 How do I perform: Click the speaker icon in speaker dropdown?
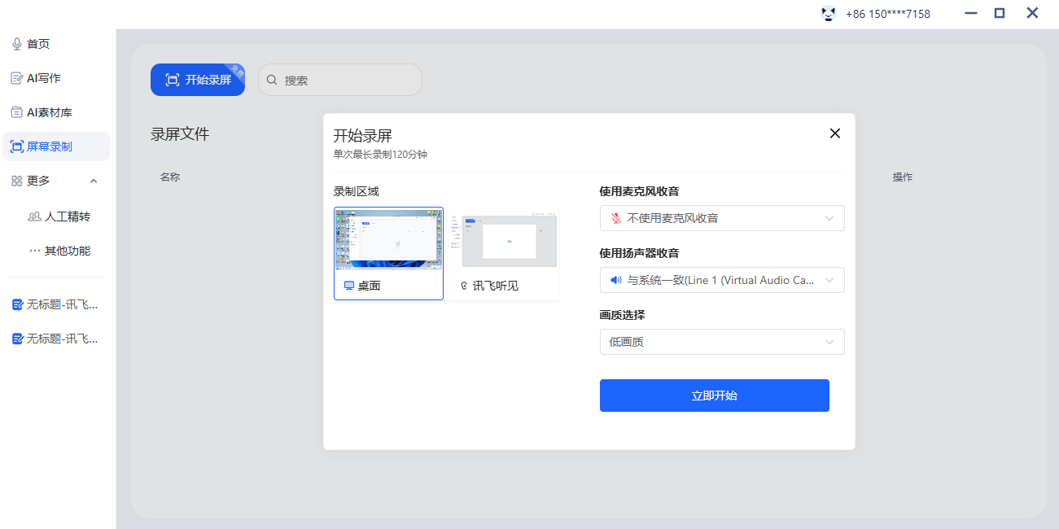pos(616,280)
